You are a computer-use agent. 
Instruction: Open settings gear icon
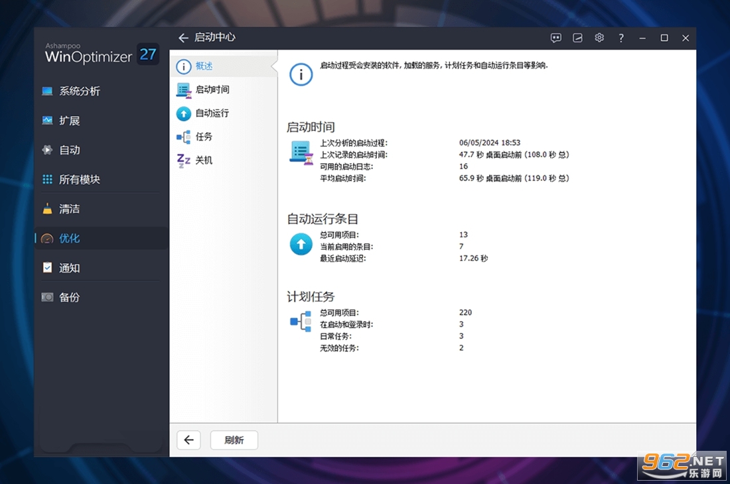pyautogui.click(x=599, y=38)
